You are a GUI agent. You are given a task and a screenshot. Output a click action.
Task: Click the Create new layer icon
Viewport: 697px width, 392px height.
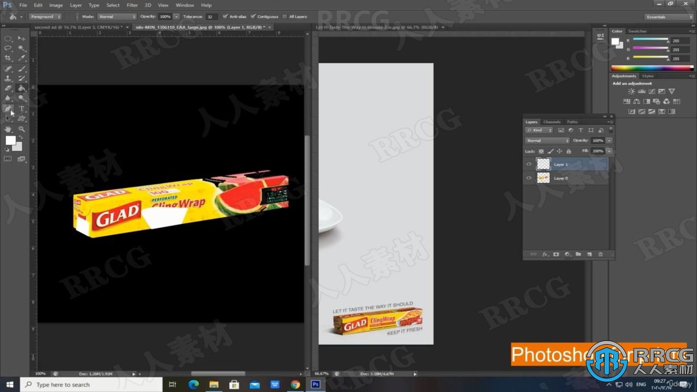coord(590,254)
